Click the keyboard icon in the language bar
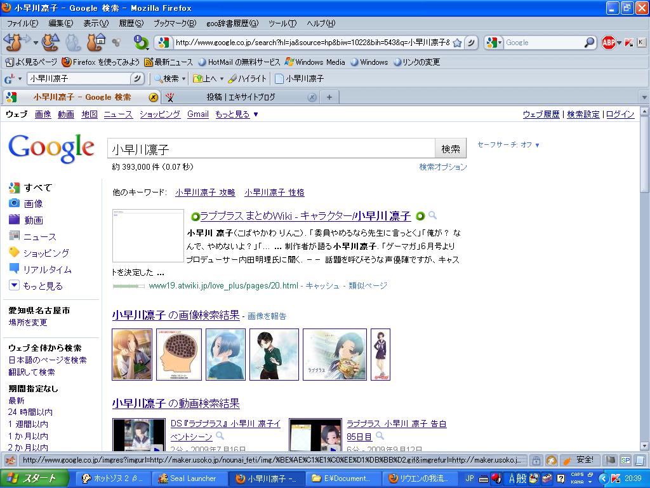 click(483, 478)
